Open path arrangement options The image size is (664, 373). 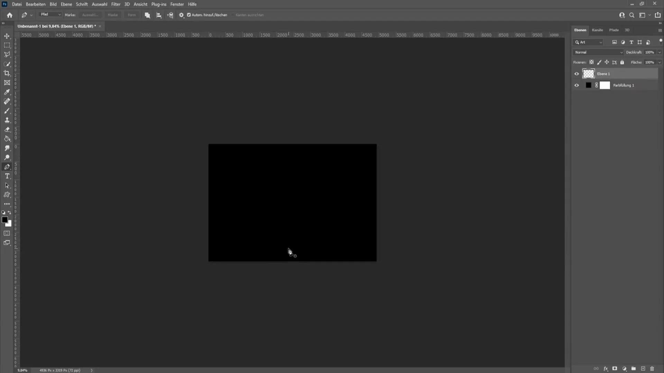[x=170, y=15]
